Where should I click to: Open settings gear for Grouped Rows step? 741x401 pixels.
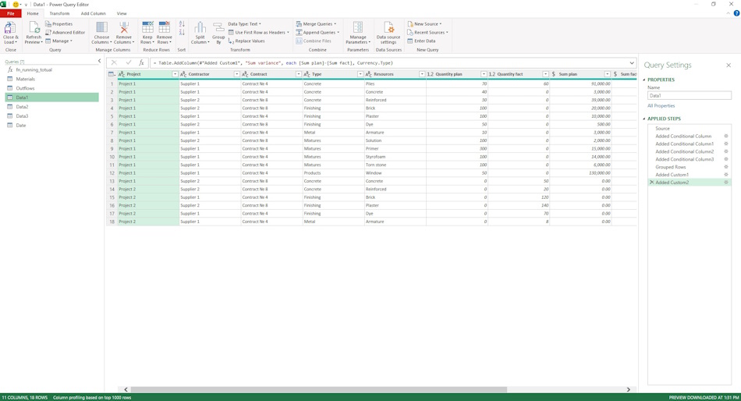pyautogui.click(x=726, y=167)
